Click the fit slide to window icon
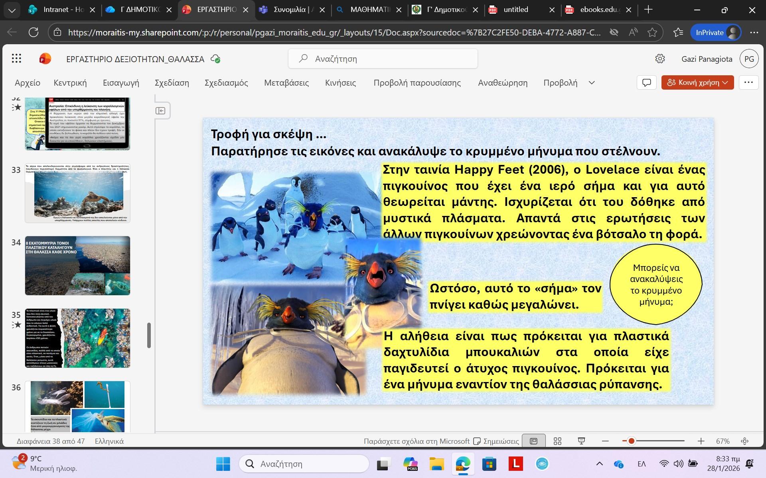This screenshot has width=766, height=478. (x=744, y=441)
